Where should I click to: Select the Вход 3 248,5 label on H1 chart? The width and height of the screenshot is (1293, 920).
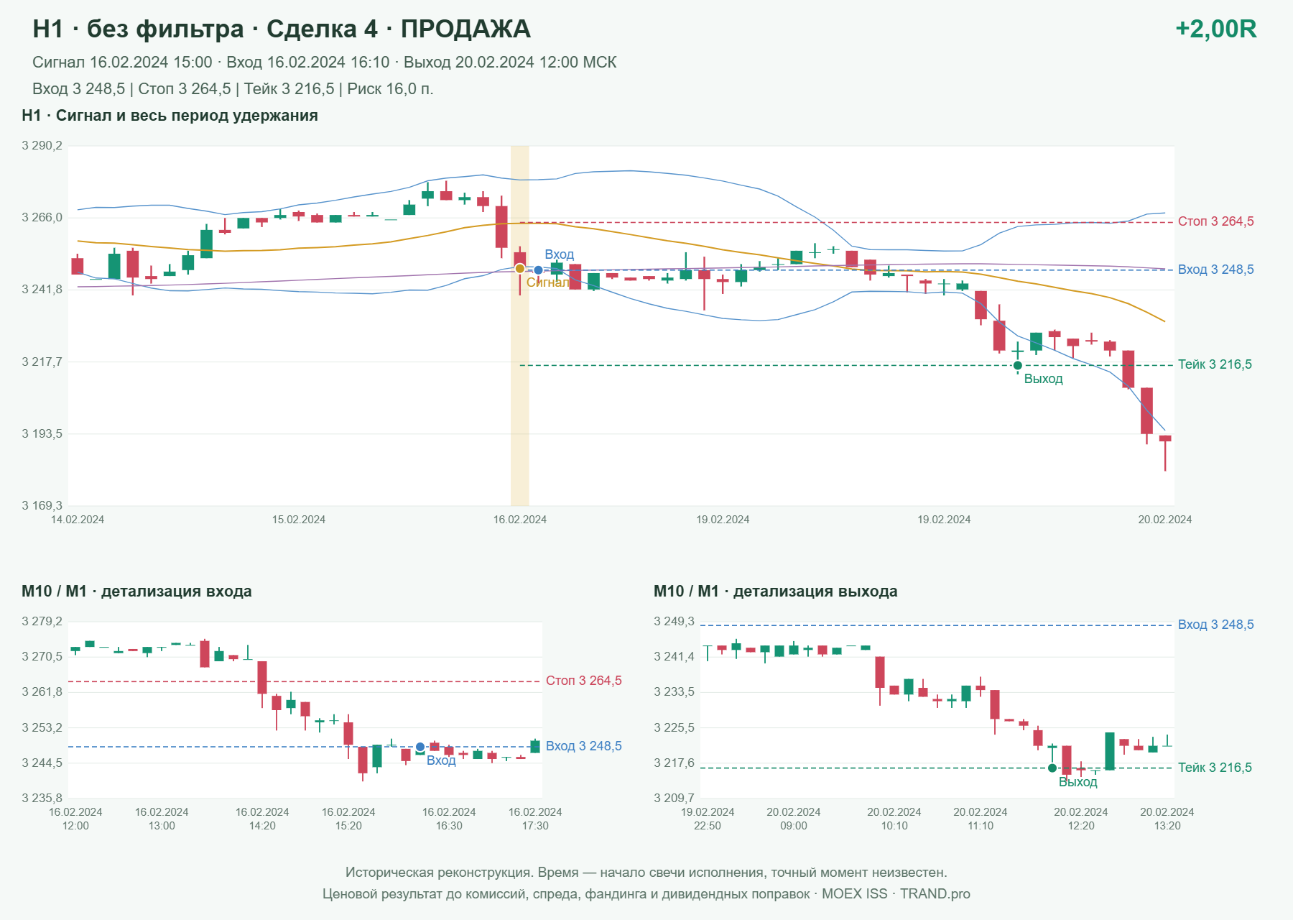(x=1216, y=270)
